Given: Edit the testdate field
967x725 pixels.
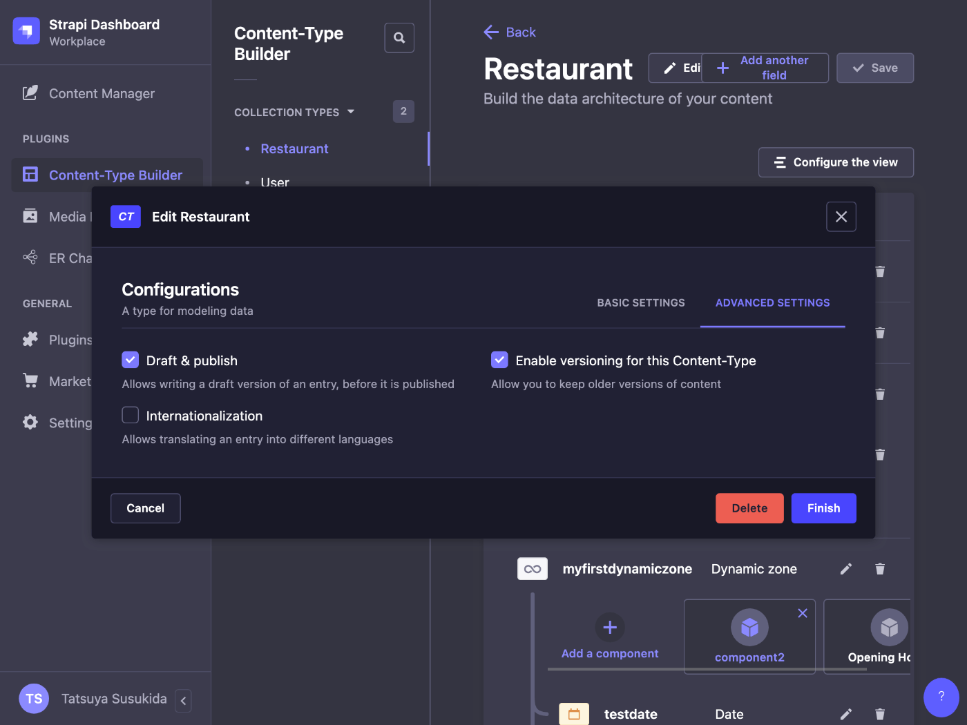Looking at the screenshot, I should coord(846,714).
